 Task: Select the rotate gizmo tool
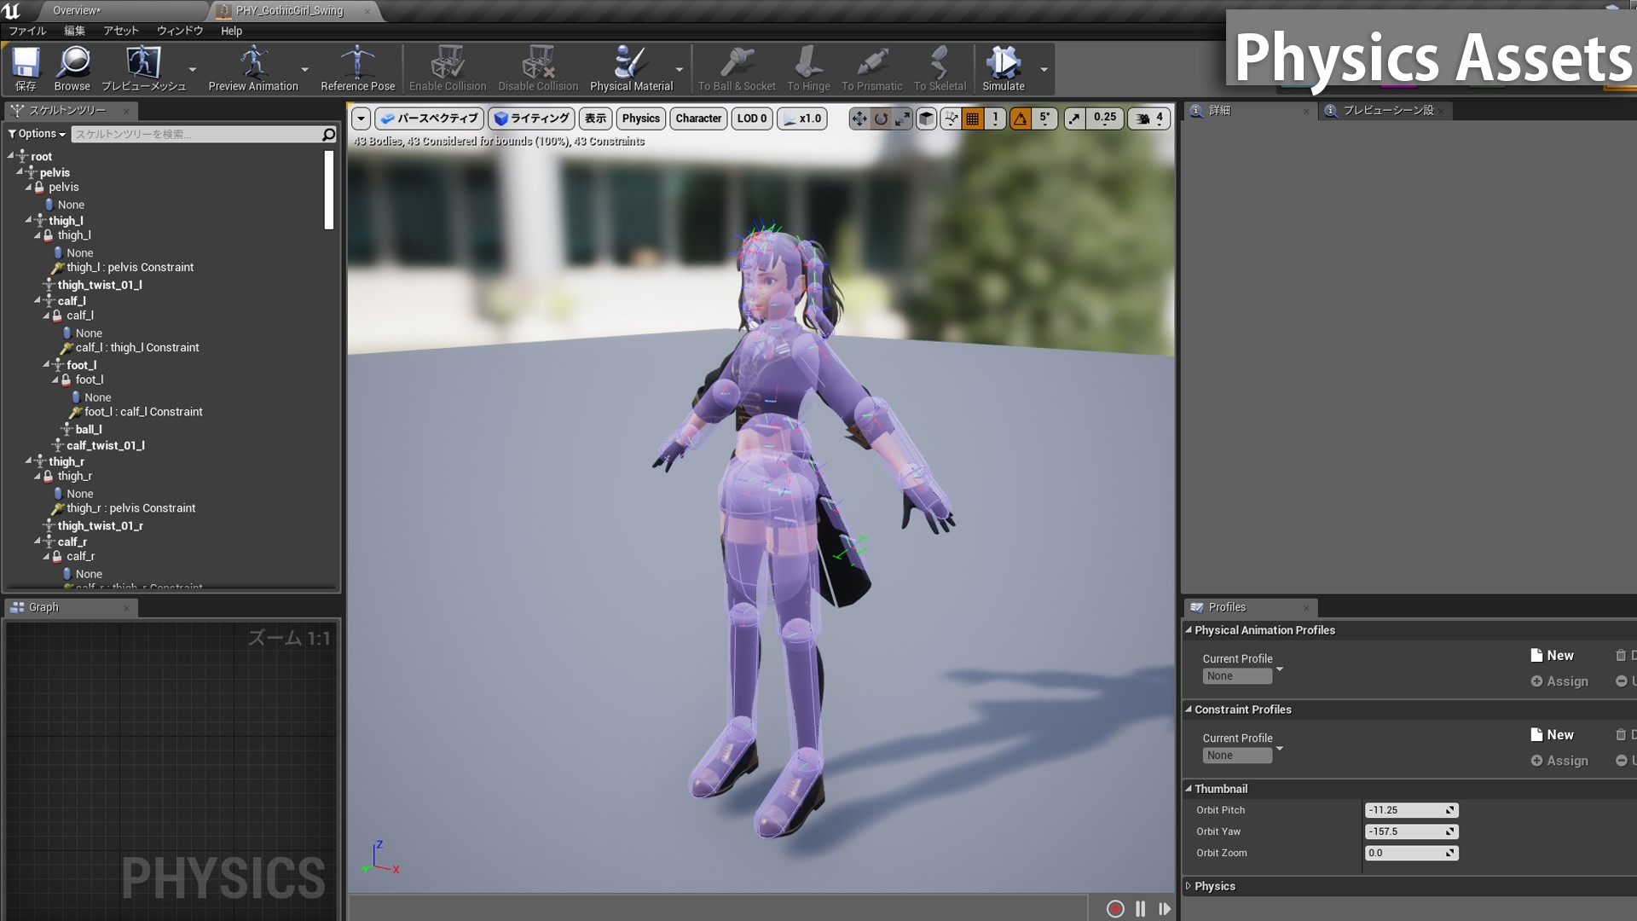pos(881,119)
